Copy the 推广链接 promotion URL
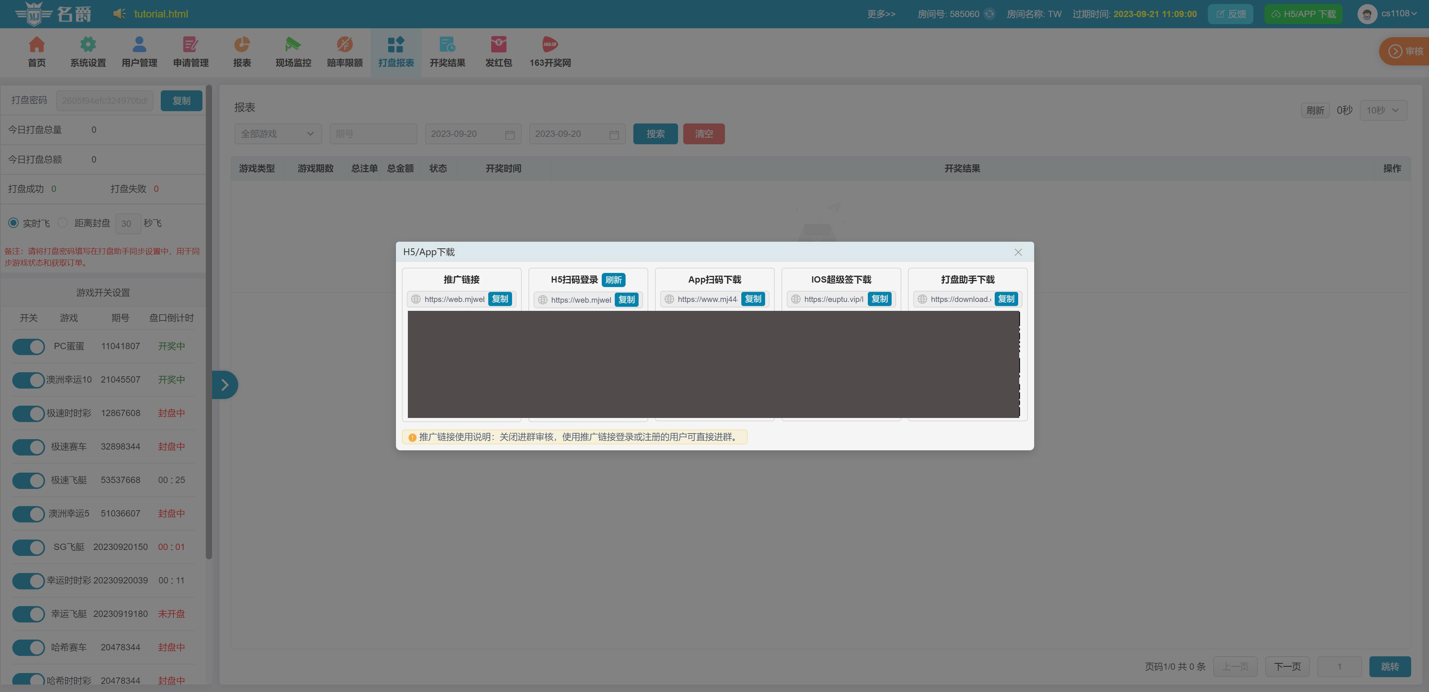 point(500,299)
